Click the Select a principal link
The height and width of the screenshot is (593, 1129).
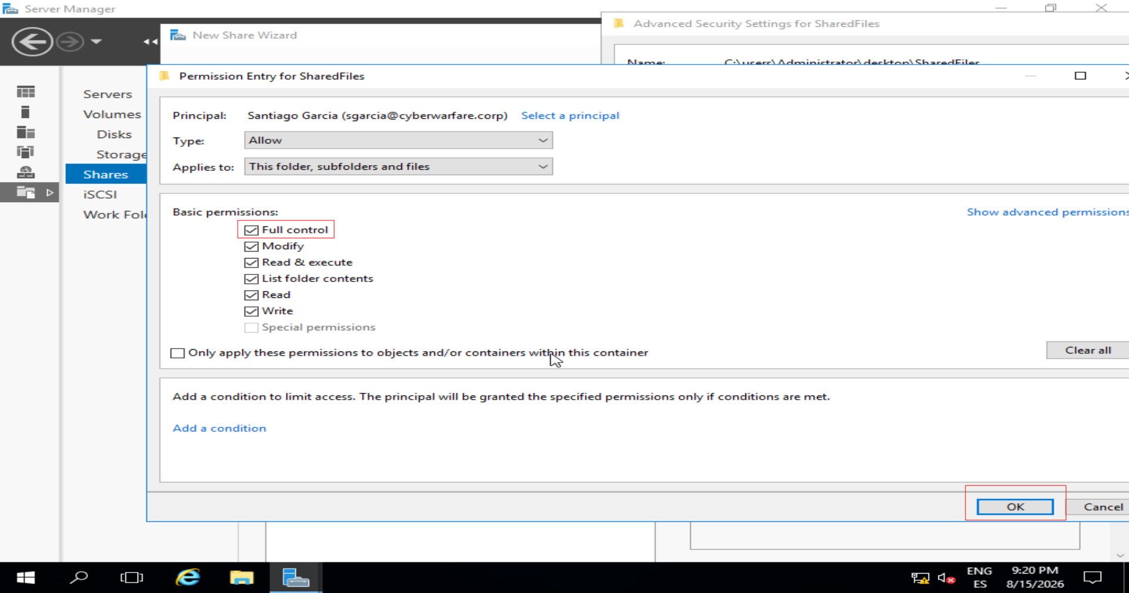click(570, 116)
